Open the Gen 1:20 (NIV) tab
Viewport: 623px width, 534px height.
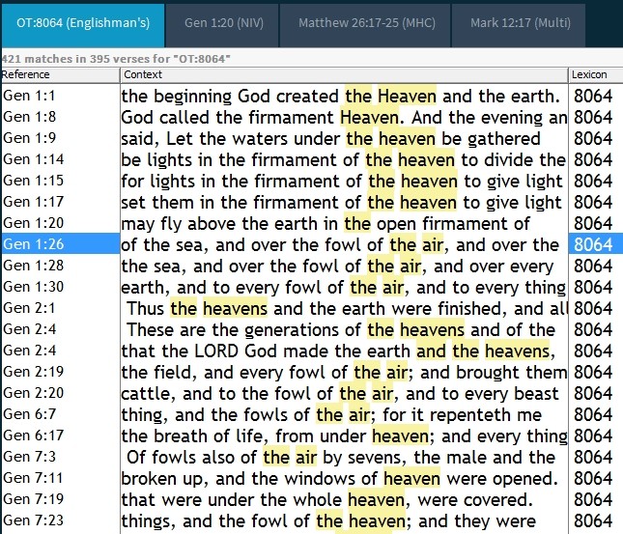(224, 23)
